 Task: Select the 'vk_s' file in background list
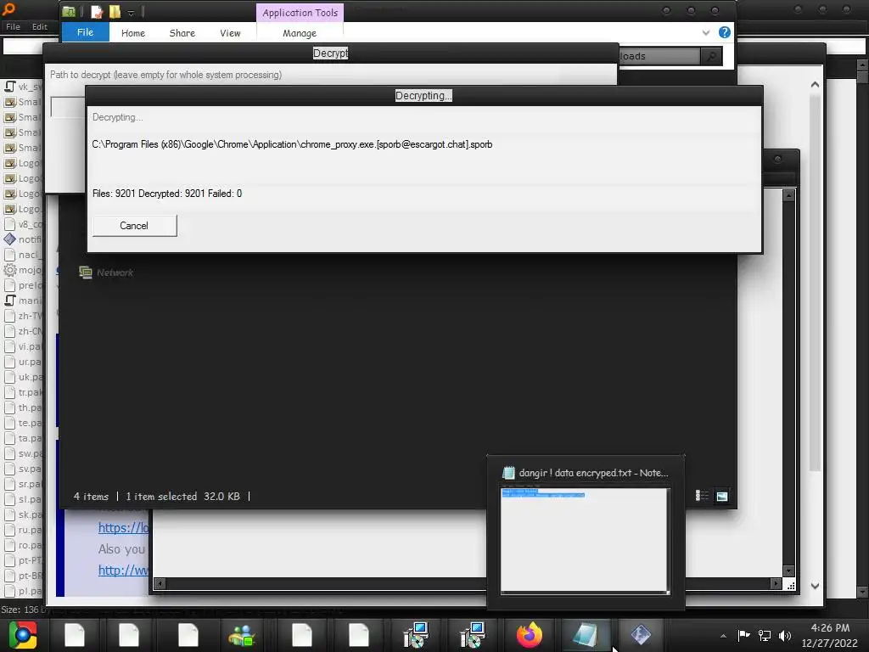coord(23,87)
